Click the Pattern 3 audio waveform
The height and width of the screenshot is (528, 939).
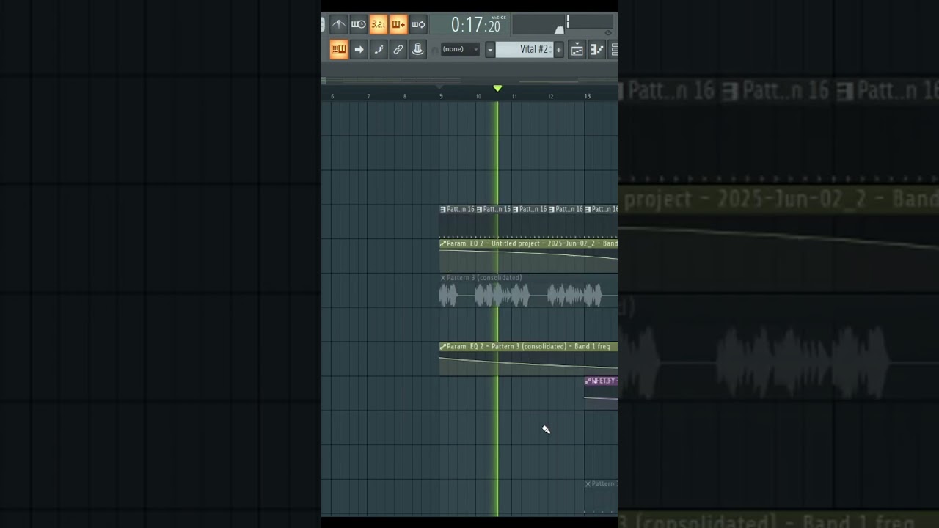pos(528,296)
